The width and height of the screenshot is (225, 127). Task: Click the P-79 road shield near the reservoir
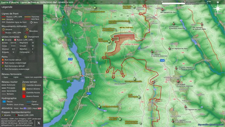click(70, 59)
